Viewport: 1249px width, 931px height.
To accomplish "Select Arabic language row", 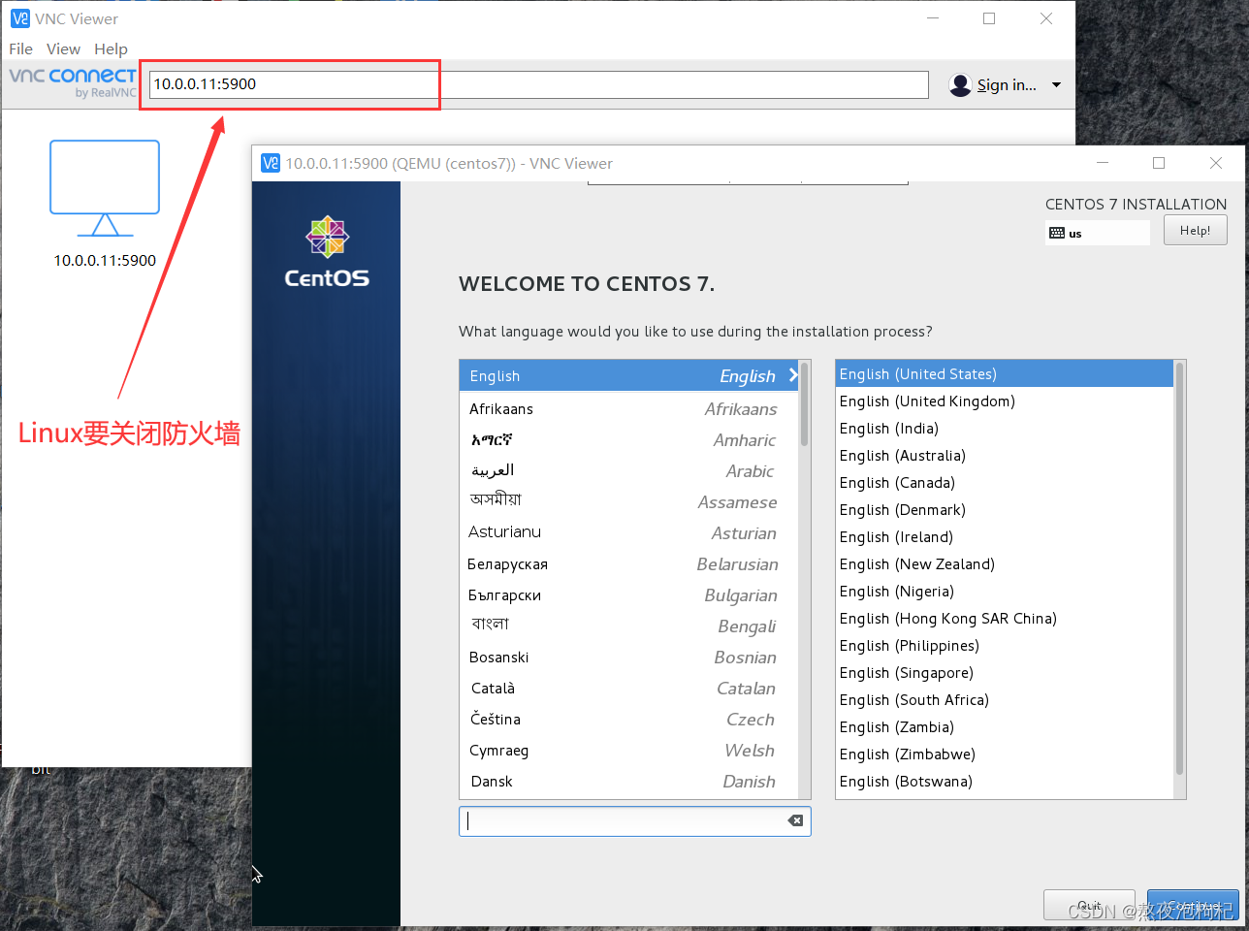I will tap(628, 471).
